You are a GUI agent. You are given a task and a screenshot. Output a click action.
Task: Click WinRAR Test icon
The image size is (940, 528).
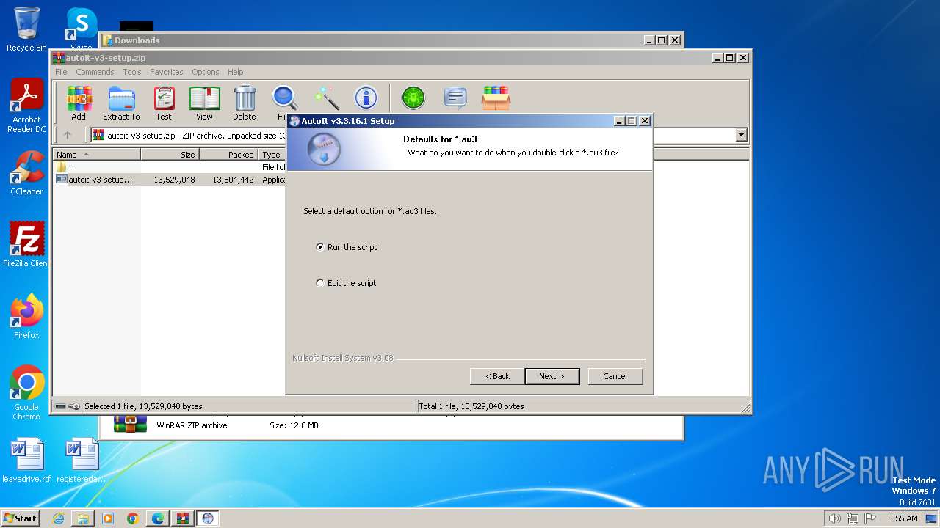tap(164, 103)
